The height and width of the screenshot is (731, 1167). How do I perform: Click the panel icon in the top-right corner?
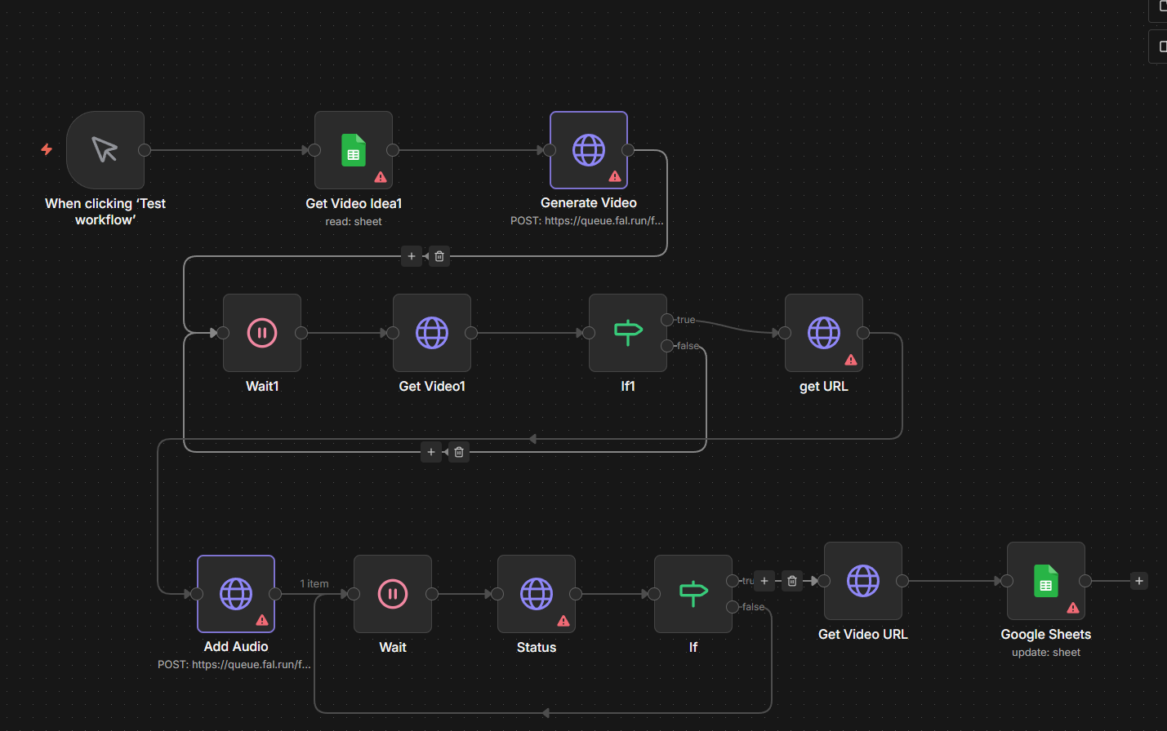tap(1163, 46)
